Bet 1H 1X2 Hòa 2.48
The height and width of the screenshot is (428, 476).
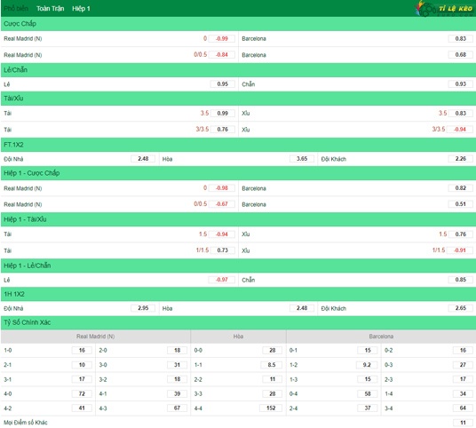click(302, 308)
